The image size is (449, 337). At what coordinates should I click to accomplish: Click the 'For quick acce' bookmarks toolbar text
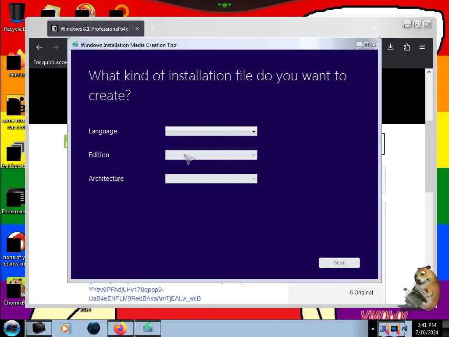click(x=50, y=62)
